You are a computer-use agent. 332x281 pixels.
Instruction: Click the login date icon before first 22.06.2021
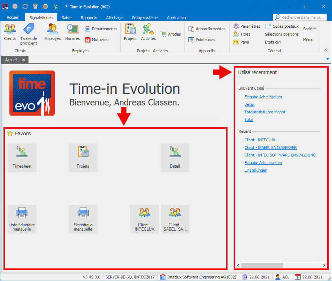click(x=245, y=277)
